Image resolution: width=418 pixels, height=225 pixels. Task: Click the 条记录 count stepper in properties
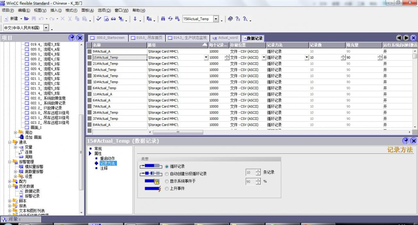coord(258,172)
